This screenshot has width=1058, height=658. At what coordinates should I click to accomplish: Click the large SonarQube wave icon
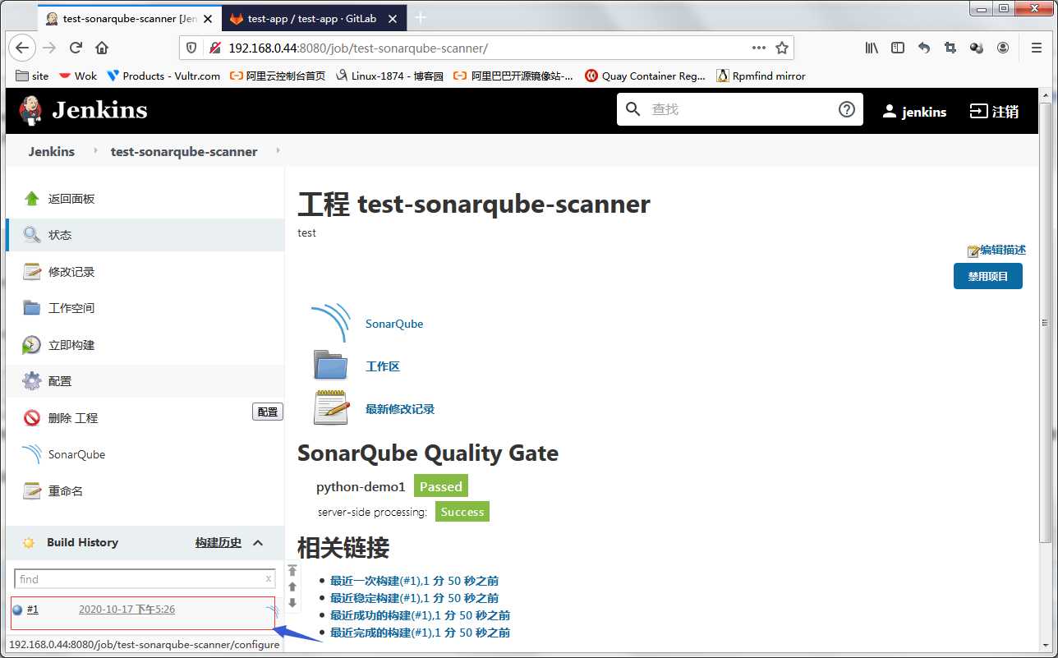[x=331, y=323]
